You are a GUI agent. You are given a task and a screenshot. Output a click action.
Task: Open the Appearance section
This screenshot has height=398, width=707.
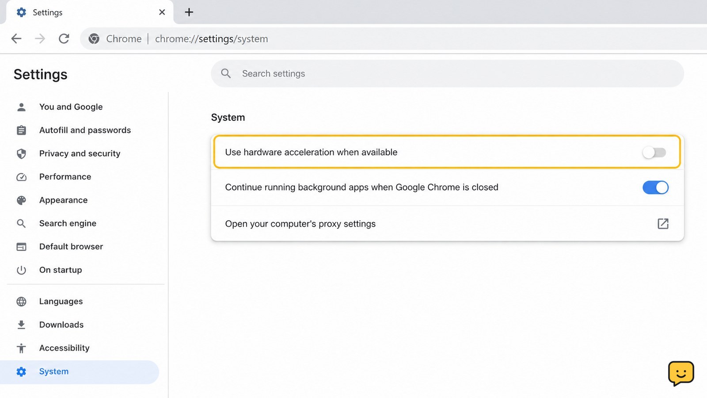click(63, 200)
